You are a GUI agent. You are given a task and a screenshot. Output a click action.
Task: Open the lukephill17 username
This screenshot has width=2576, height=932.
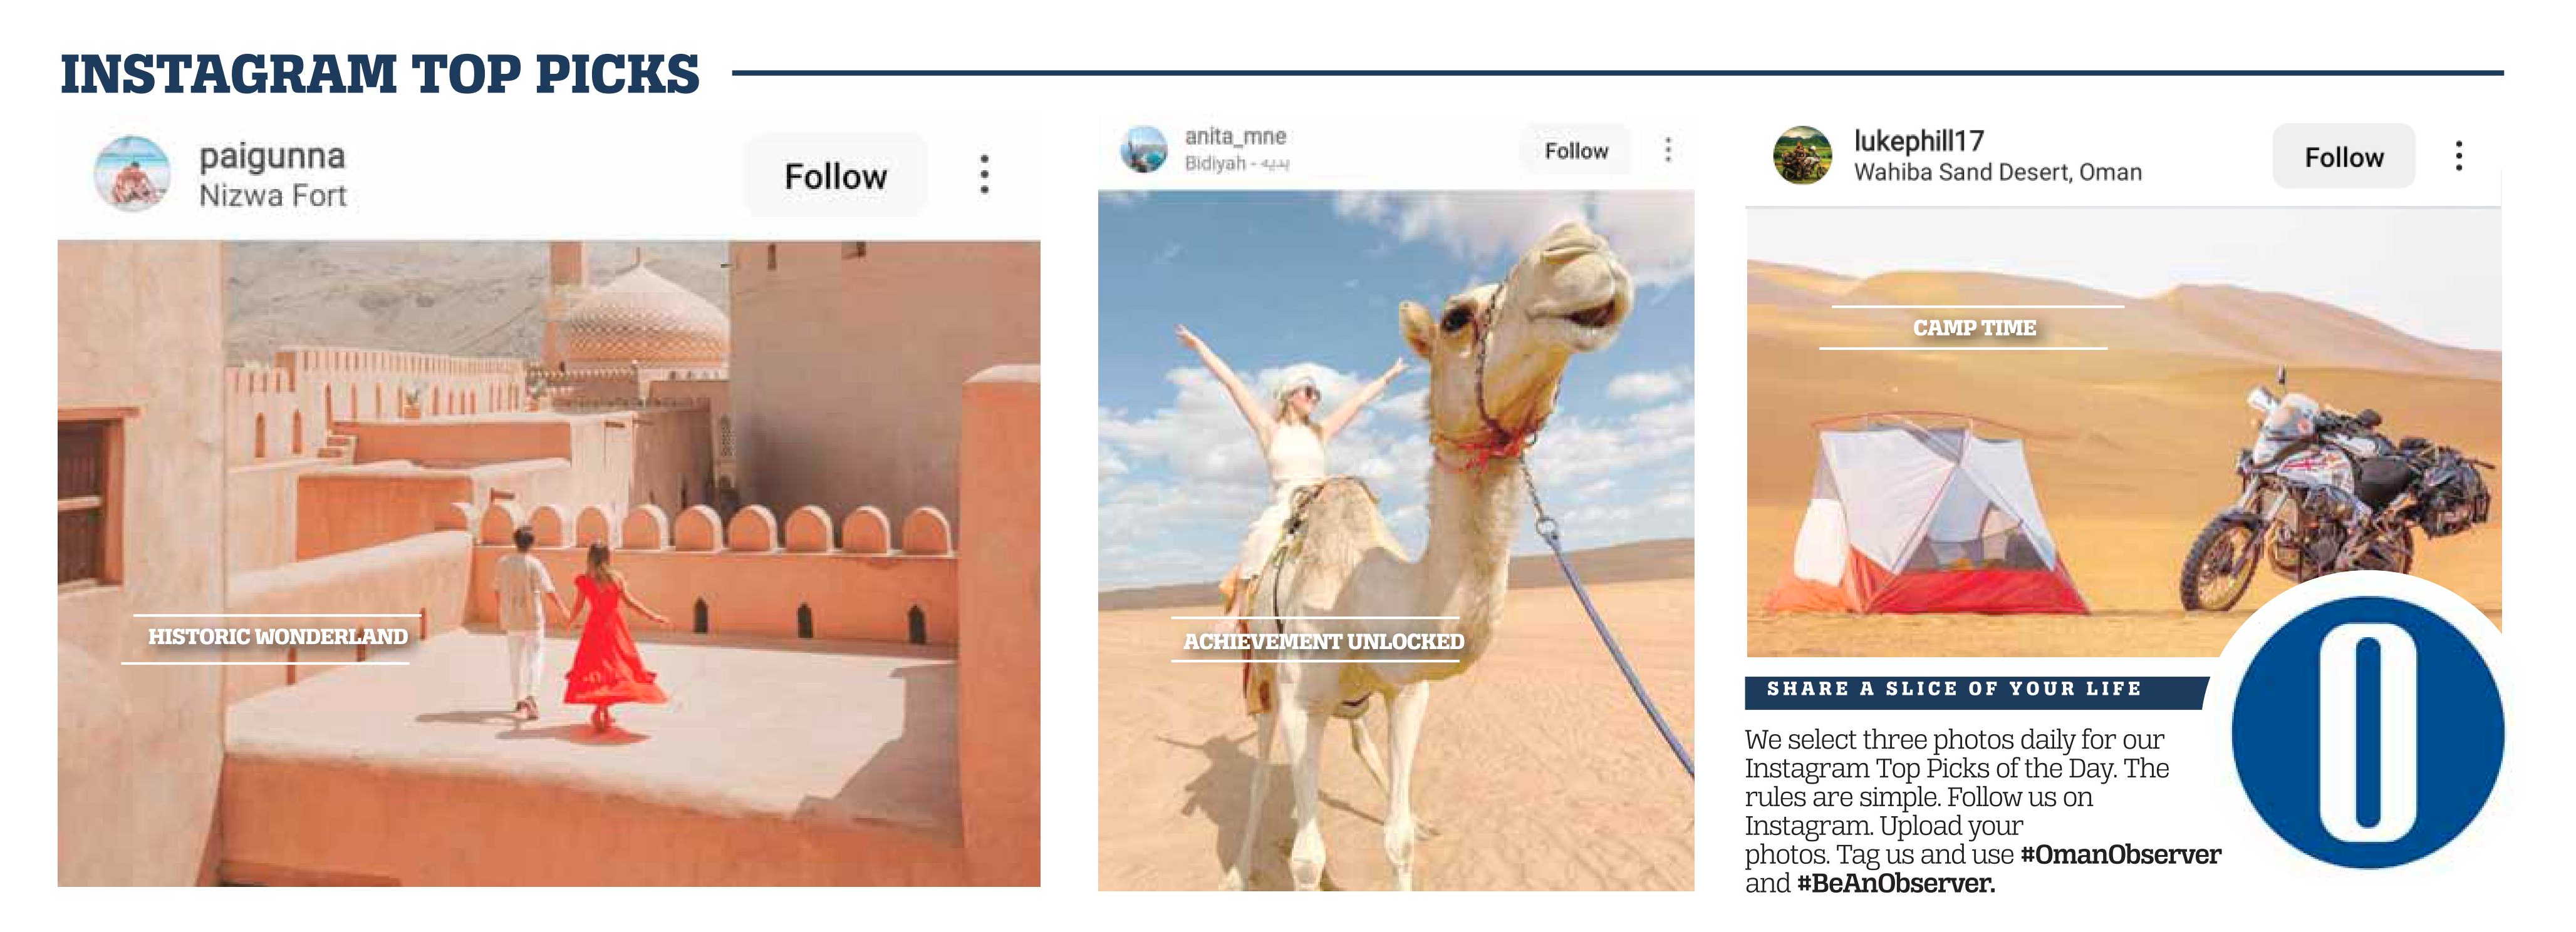1918,141
